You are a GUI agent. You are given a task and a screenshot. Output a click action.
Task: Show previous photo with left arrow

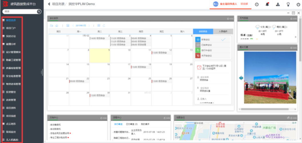(x=241, y=78)
